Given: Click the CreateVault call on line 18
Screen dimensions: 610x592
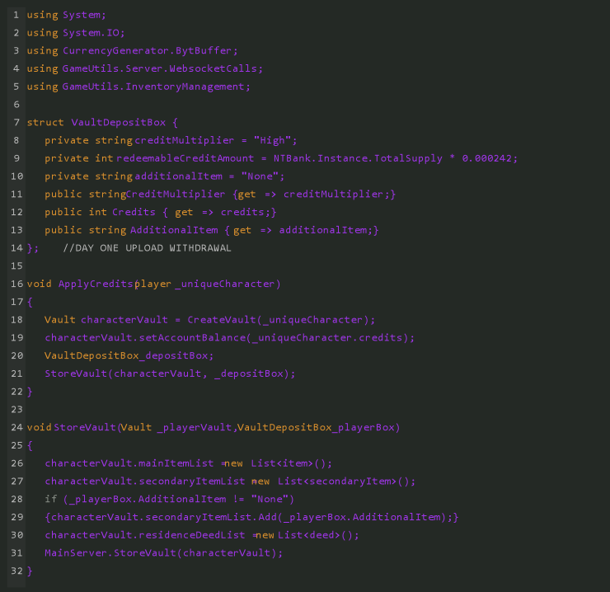Looking at the screenshot, I should point(222,320).
